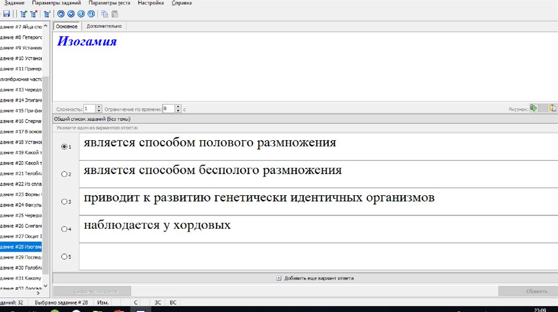This screenshot has width=558, height=312.
Task: Click the copy icon in the toolbar
Action: pyautogui.click(x=104, y=14)
